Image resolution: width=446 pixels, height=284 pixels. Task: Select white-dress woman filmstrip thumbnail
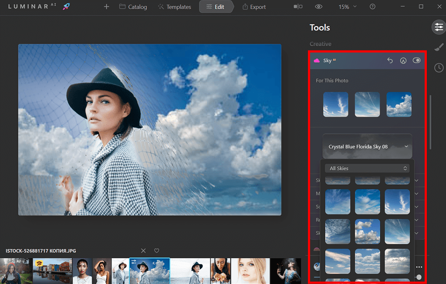[x=102, y=271]
